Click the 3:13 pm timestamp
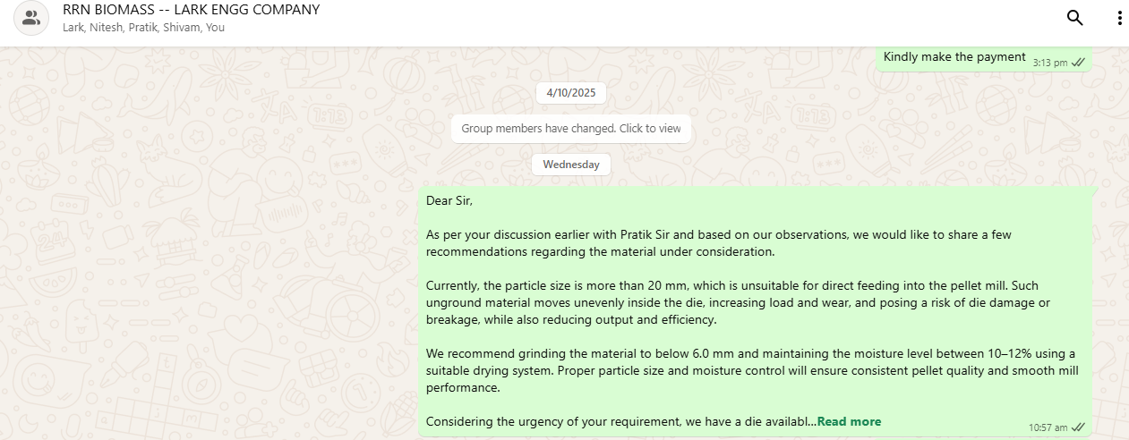This screenshot has height=440, width=1129. pyautogui.click(x=1049, y=63)
